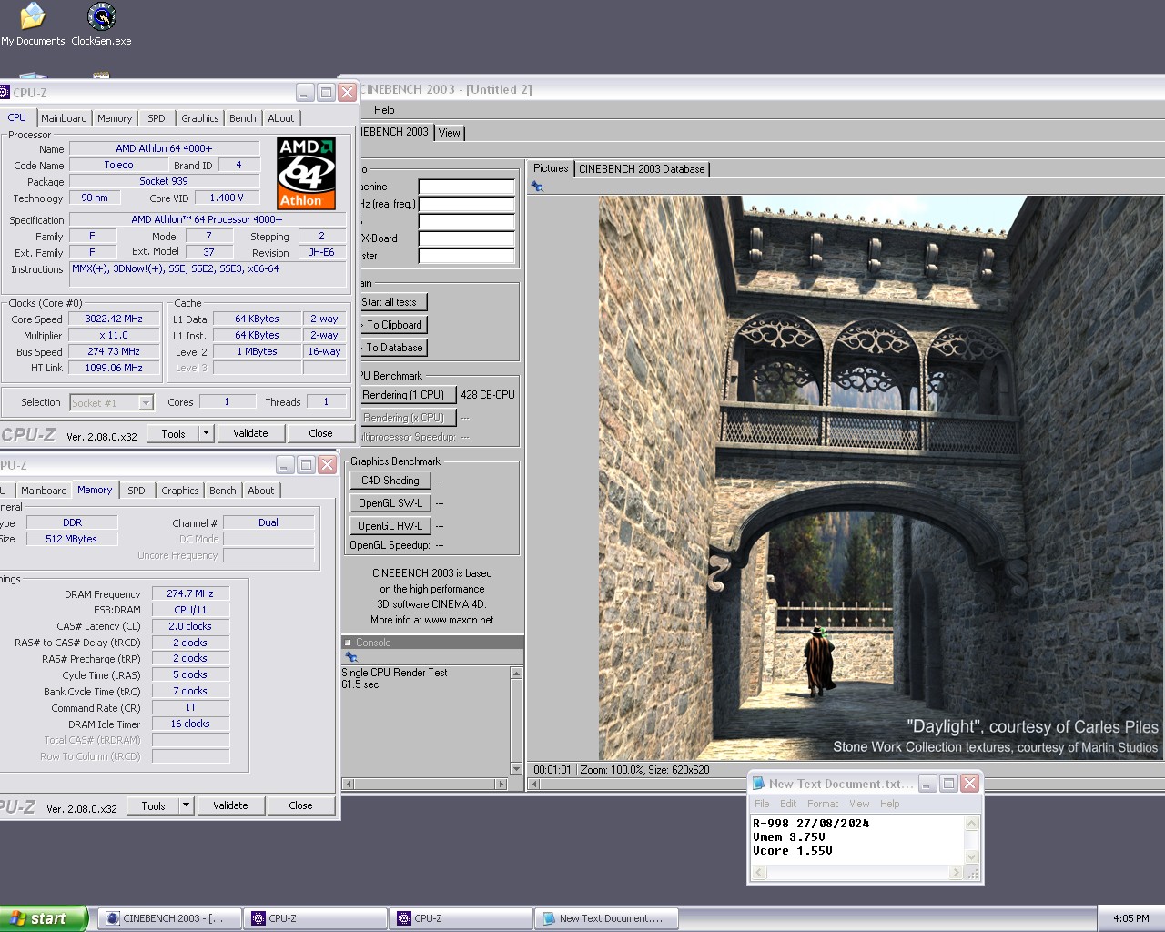Open New Text Document from the taskbar
The height and width of the screenshot is (932, 1165).
click(x=606, y=918)
